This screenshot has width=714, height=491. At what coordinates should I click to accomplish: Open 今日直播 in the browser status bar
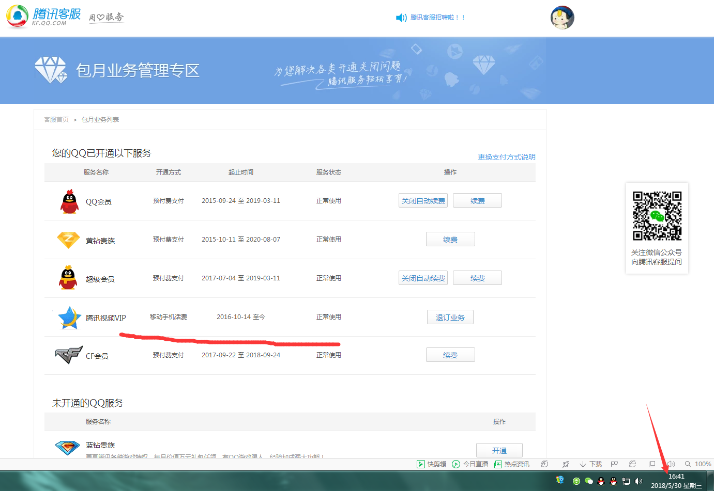pos(470,464)
